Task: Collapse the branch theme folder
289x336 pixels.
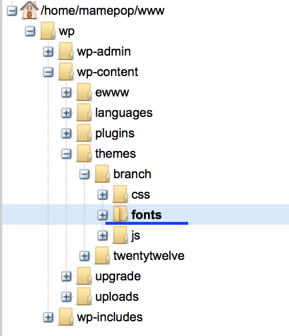Action: point(84,174)
